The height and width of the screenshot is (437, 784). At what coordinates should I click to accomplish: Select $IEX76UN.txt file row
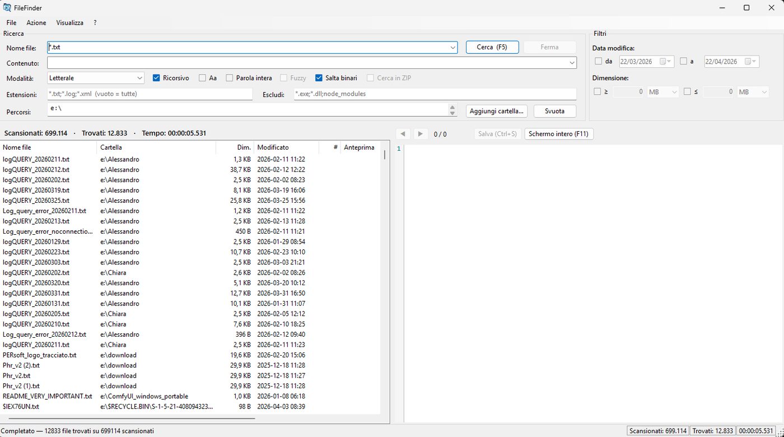(x=190, y=407)
